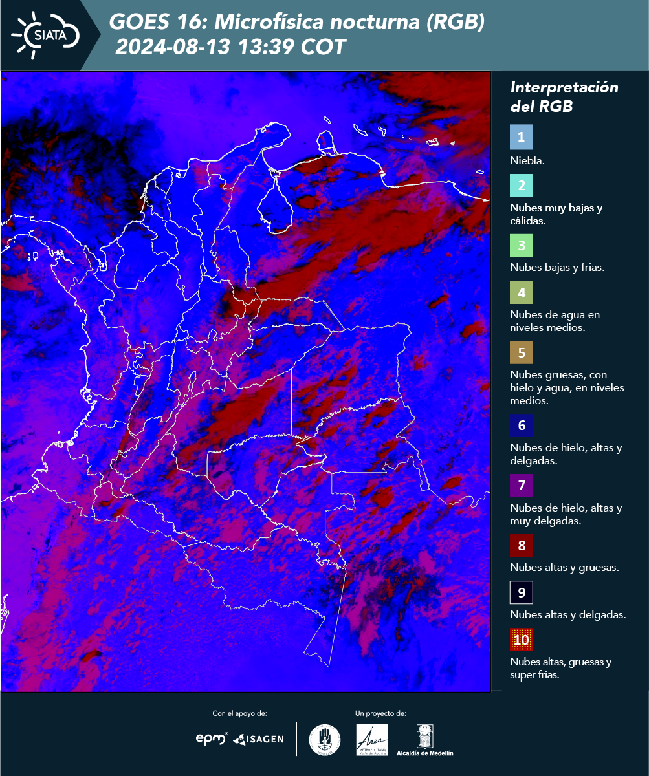Click 'Nubes de agua en niveles medios.' label
This screenshot has height=776, width=649.
[x=555, y=321]
